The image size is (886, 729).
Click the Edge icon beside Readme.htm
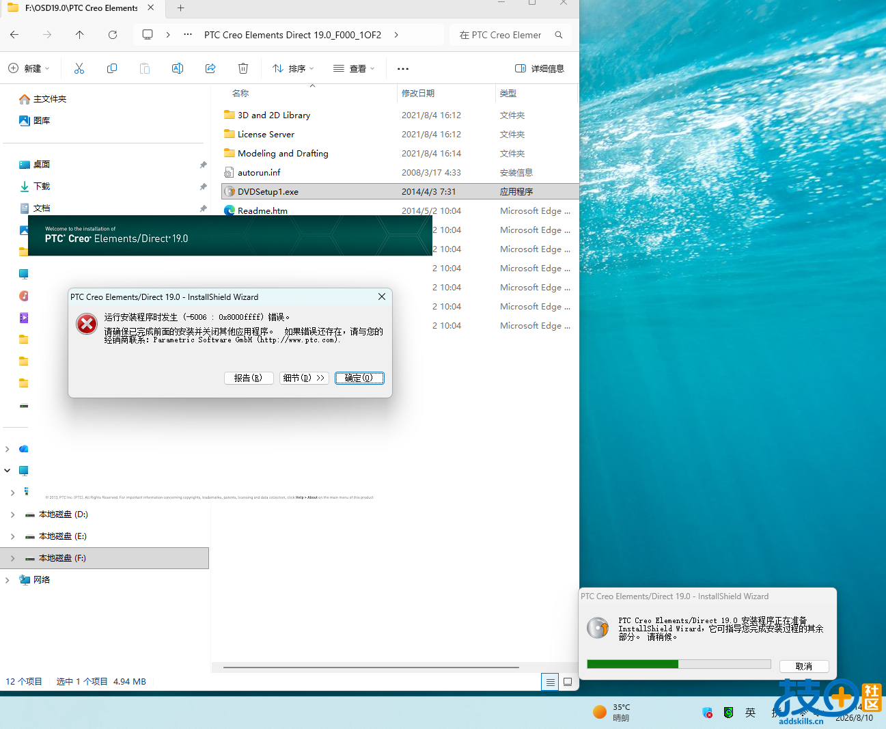click(x=230, y=210)
